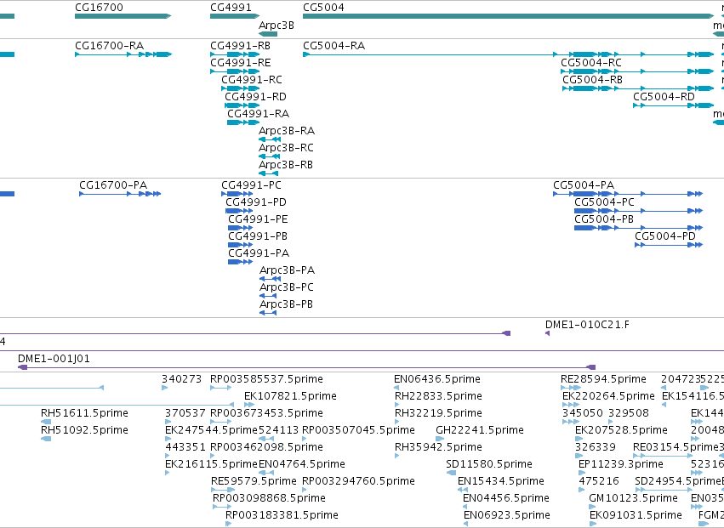
Task: Select transcript CG5004-RC
Action: tap(591, 63)
